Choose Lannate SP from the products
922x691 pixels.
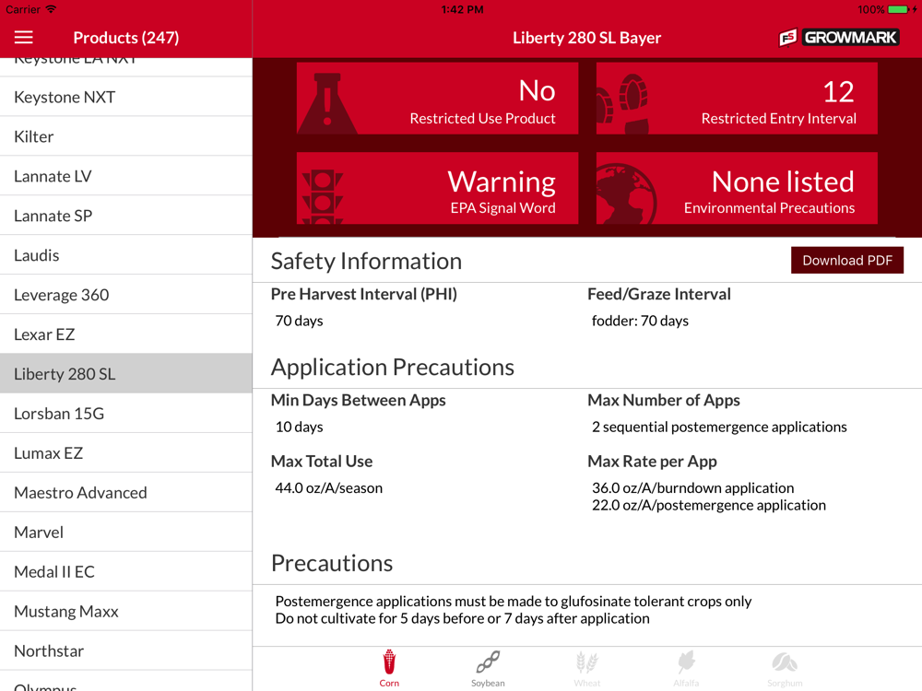click(125, 216)
